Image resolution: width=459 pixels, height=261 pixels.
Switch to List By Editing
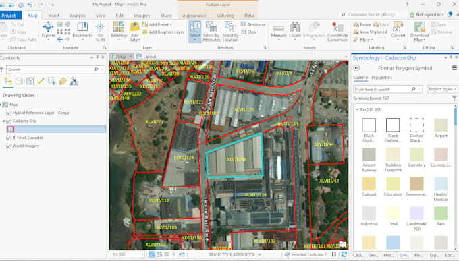tap(41, 82)
